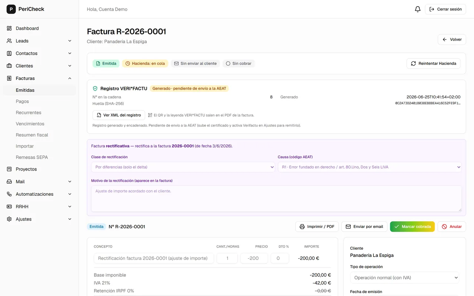
Task: Click the Precio field showing -200
Action: (x=254, y=258)
